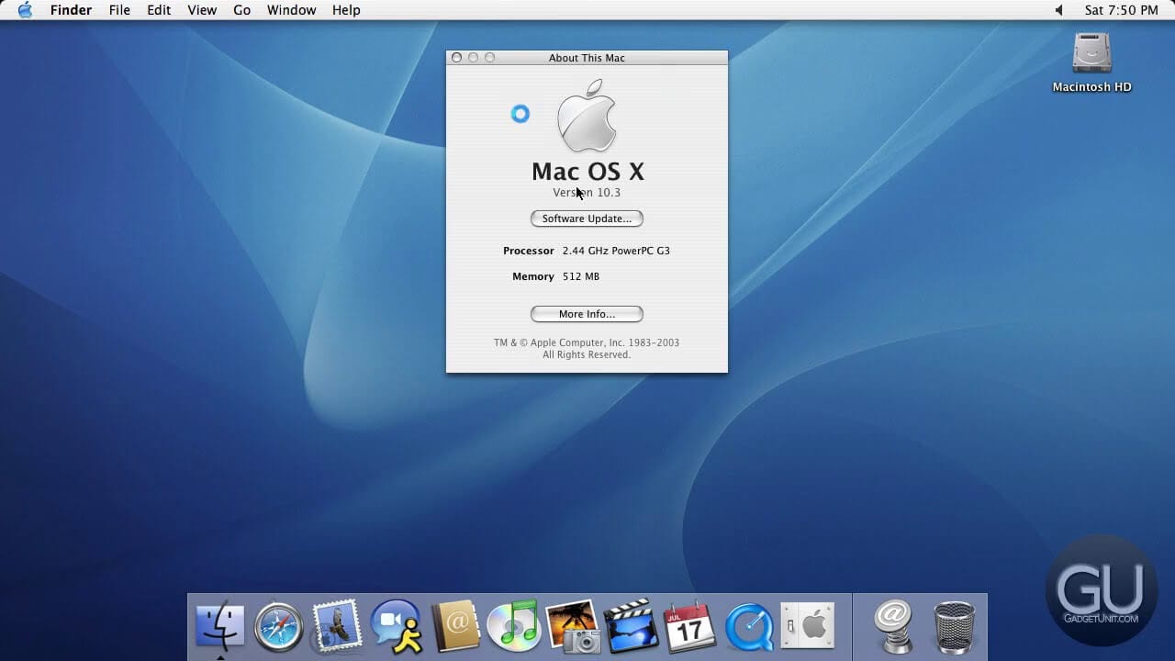This screenshot has height=661, width=1175.
Task: Open iPhoto from the Dock
Action: (572, 626)
